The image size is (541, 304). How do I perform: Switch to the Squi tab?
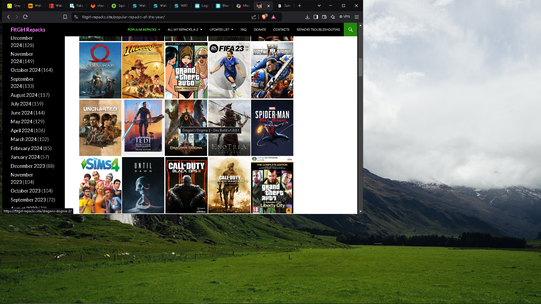pyautogui.click(x=118, y=6)
